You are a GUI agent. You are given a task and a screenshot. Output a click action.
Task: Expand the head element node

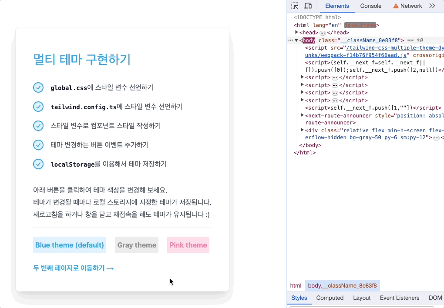[x=296, y=32]
